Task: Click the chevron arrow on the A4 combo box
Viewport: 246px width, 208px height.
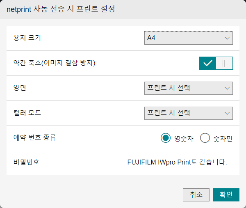Action: (228, 38)
